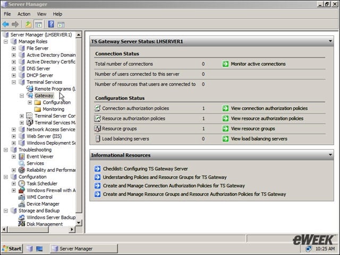Screen dimensions: 340x255
Task: Click the Windows Server Backup icon
Action: [22, 217]
